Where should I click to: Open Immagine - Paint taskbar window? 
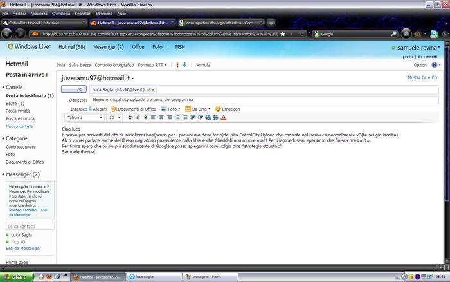pyautogui.click(x=210, y=277)
